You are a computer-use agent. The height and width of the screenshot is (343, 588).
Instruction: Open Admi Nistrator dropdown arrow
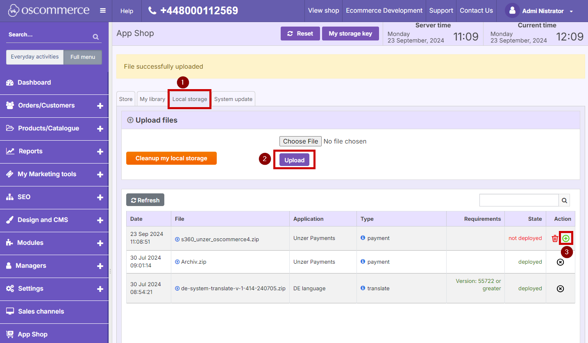pyautogui.click(x=571, y=11)
